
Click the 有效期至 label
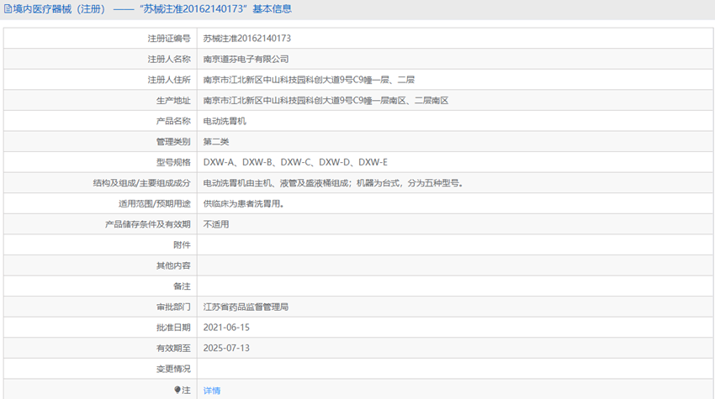click(x=173, y=348)
